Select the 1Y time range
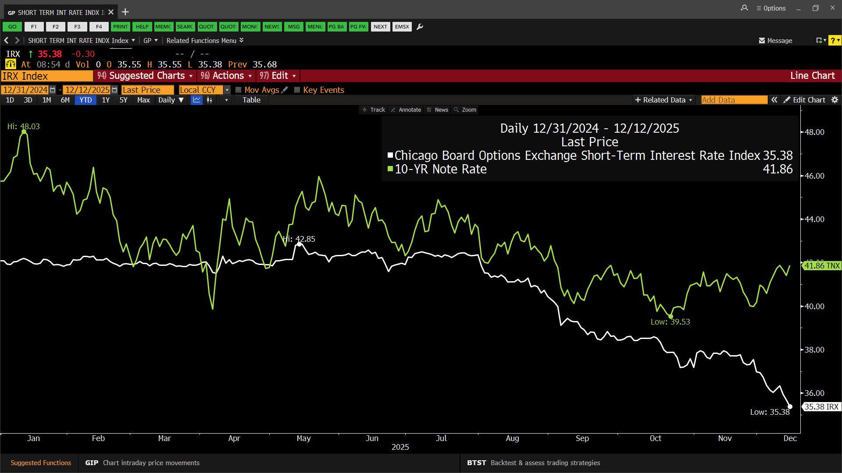 click(x=106, y=100)
